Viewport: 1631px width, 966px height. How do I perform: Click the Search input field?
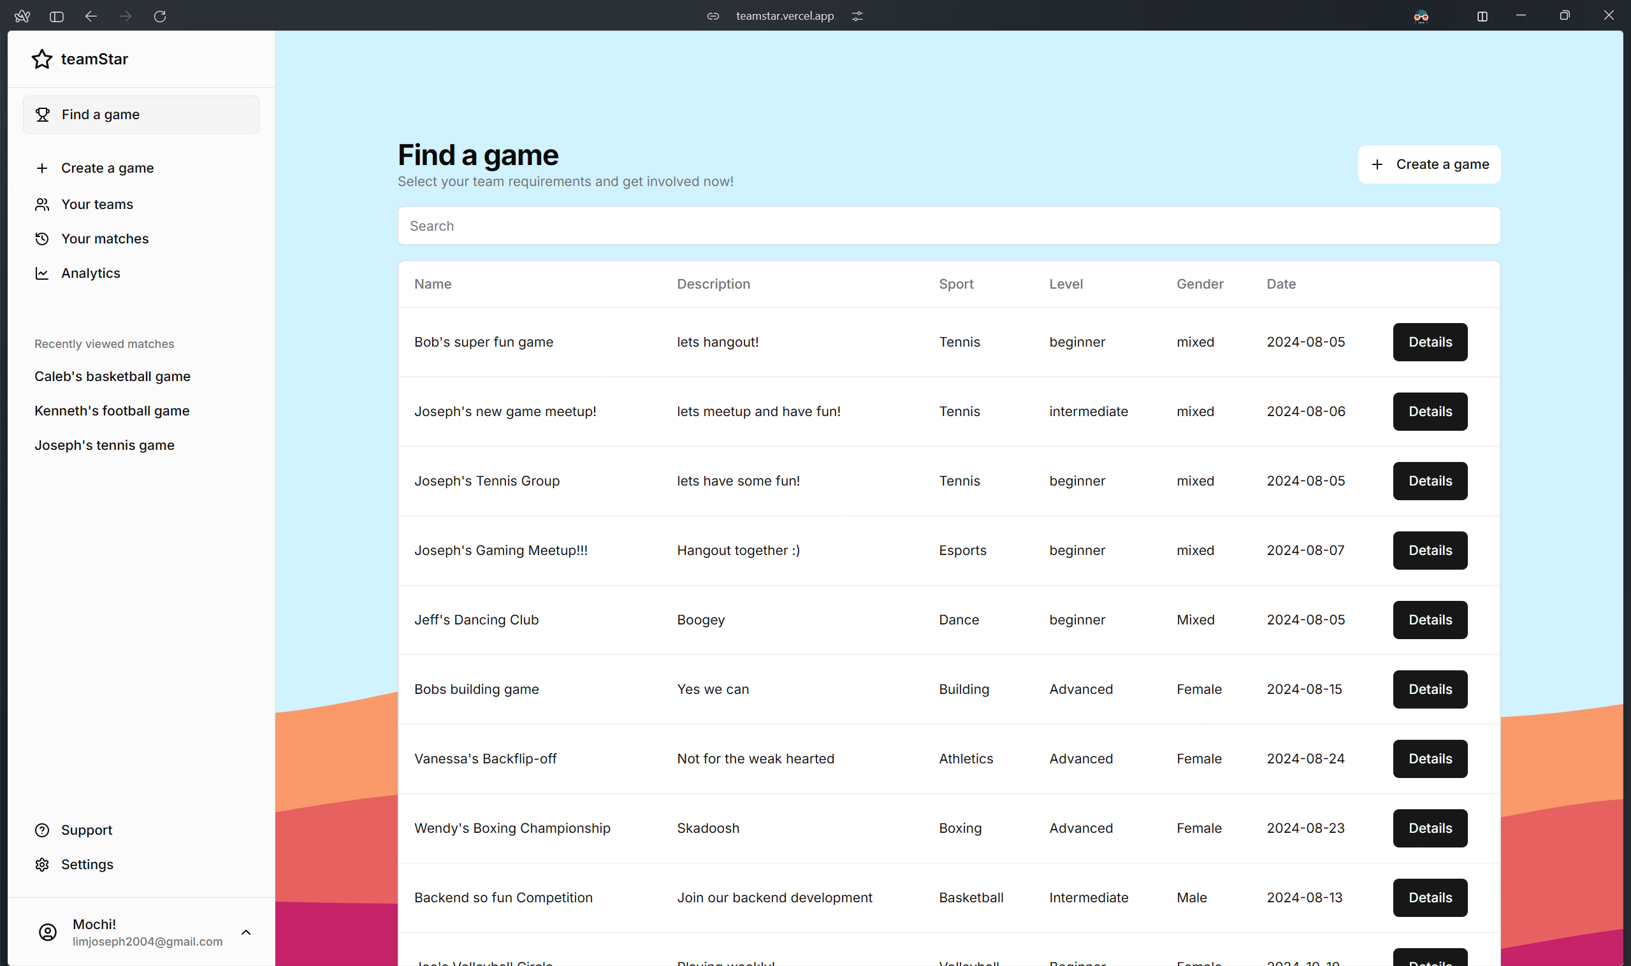tap(948, 226)
